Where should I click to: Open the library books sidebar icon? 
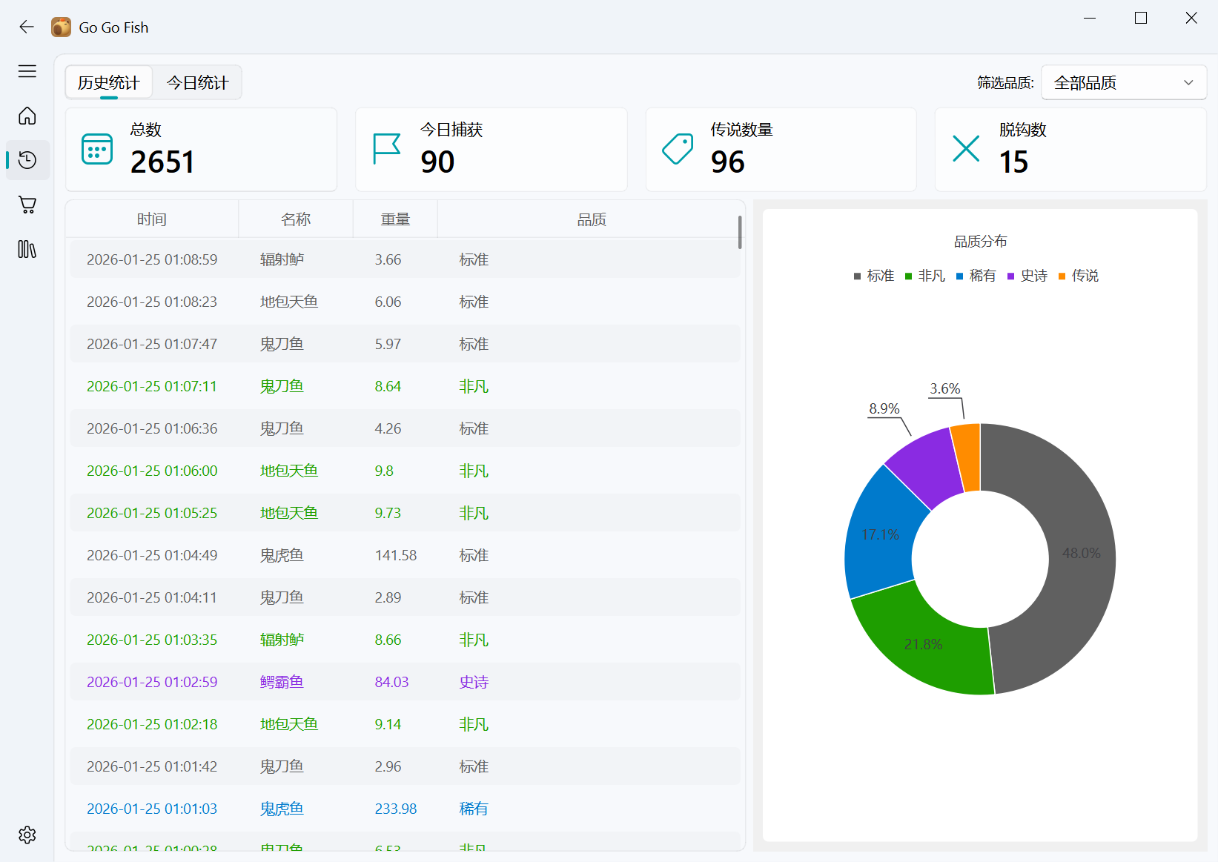27,249
